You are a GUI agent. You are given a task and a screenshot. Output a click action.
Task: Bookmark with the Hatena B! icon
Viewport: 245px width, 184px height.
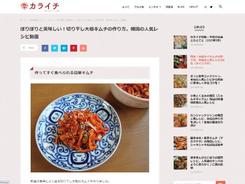pyautogui.click(x=64, y=48)
